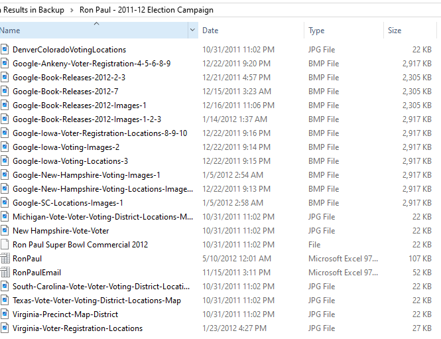This screenshot has width=441, height=339.
Task: Click the blank icon of Ron Paul Super Bowl Commercial
Action: [x=4, y=245]
